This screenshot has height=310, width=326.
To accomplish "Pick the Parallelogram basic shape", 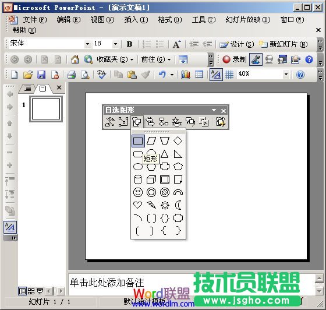I will (151, 141).
